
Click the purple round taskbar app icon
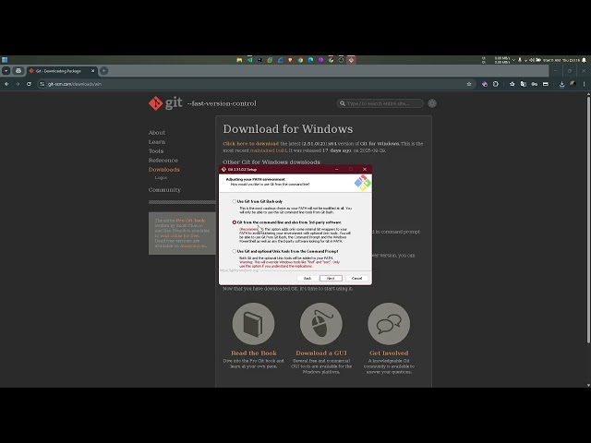click(x=320, y=60)
